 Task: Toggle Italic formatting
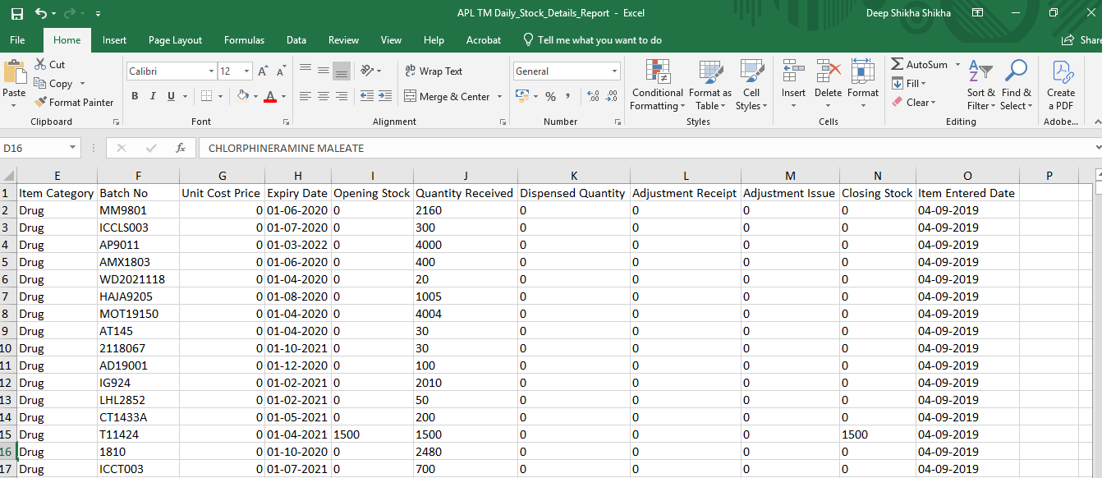(x=153, y=96)
